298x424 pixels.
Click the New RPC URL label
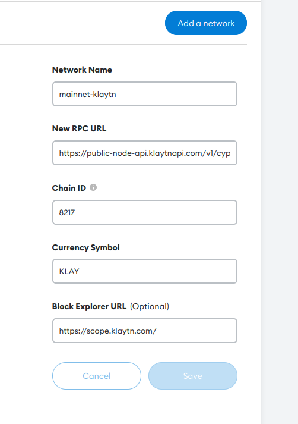pos(79,128)
